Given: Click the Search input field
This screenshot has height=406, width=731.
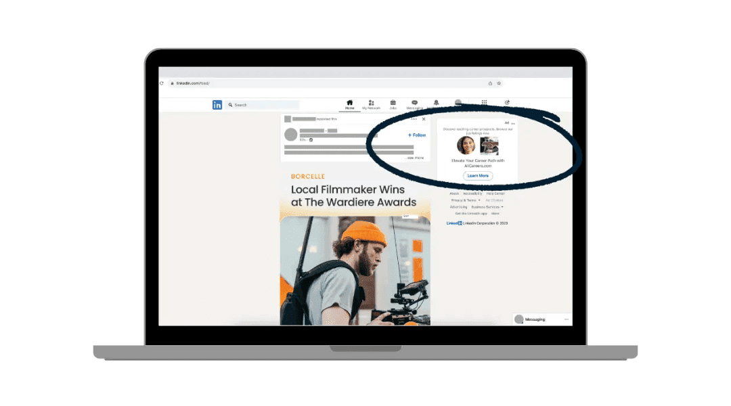Looking at the screenshot, I should [x=264, y=105].
